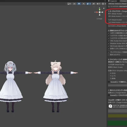Uncheck the seventh option checkbox below MA Scale Adjuster
The height and width of the screenshot is (127, 127).
[109, 49]
